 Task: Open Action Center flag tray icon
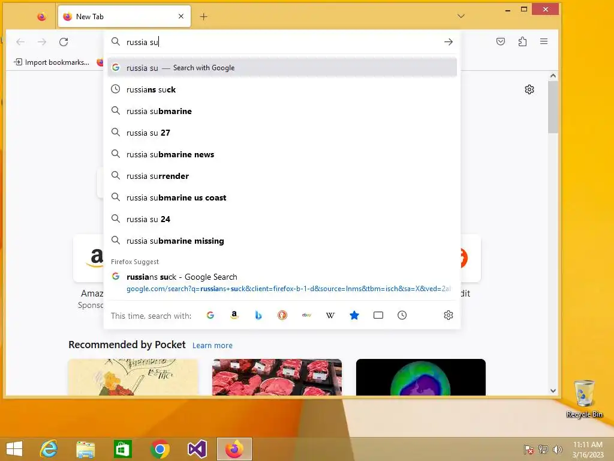(x=529, y=450)
